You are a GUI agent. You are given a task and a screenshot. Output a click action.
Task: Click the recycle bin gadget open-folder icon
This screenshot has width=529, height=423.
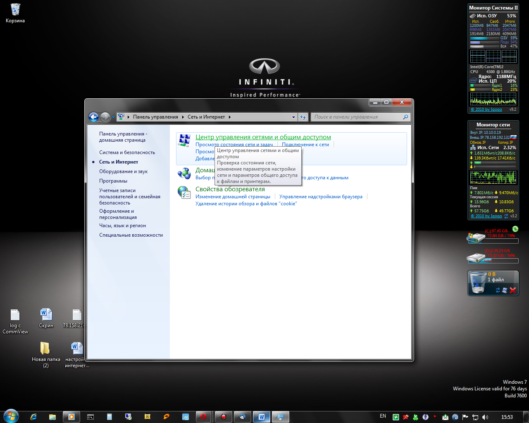(x=505, y=290)
